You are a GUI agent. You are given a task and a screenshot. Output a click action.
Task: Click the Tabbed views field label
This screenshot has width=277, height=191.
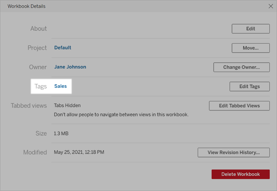(29, 106)
